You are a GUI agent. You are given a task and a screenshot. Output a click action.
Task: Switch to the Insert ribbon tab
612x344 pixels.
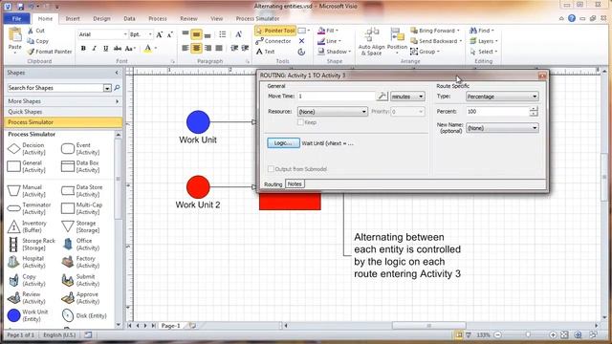point(73,18)
